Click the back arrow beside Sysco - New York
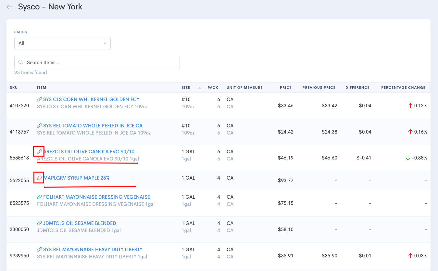 9,7
